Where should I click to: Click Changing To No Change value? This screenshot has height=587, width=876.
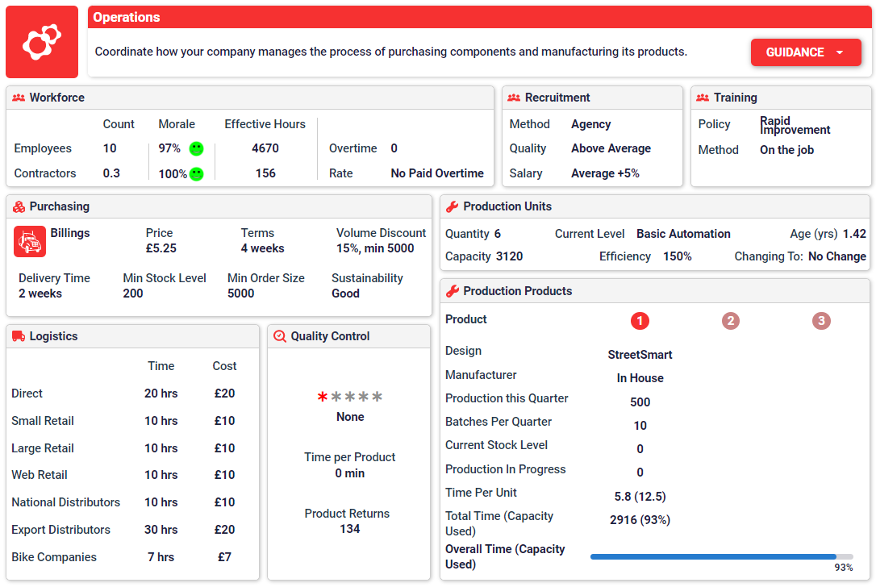pyautogui.click(x=837, y=256)
